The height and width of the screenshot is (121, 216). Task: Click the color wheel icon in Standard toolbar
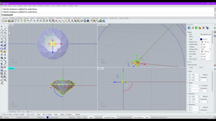point(78,21)
